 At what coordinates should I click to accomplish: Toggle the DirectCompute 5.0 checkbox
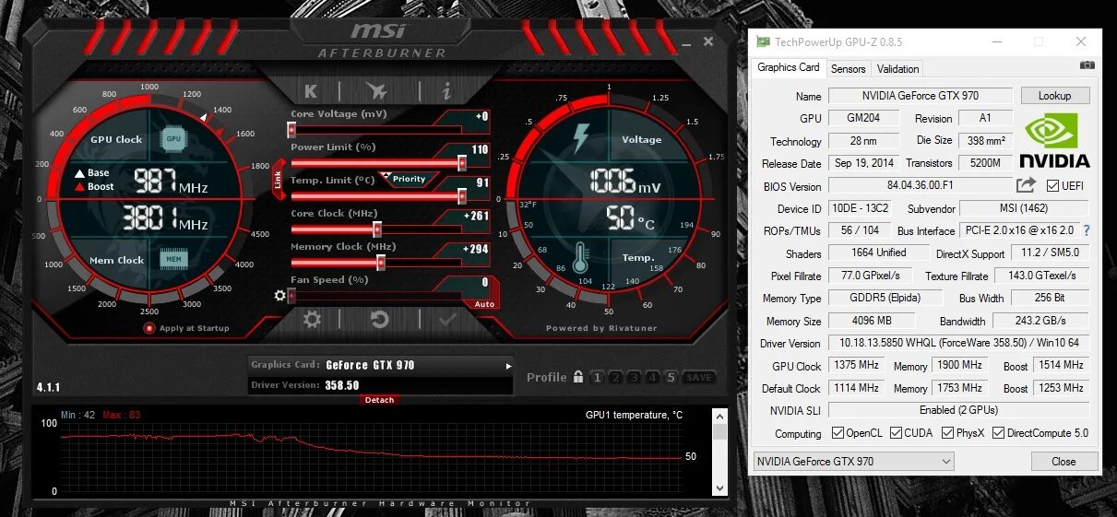pyautogui.click(x=998, y=433)
